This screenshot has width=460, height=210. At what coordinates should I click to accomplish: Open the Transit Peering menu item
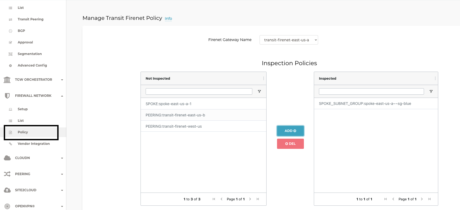click(x=30, y=19)
